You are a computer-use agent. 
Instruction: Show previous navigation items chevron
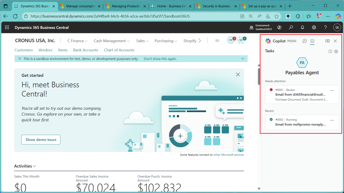click(69, 41)
